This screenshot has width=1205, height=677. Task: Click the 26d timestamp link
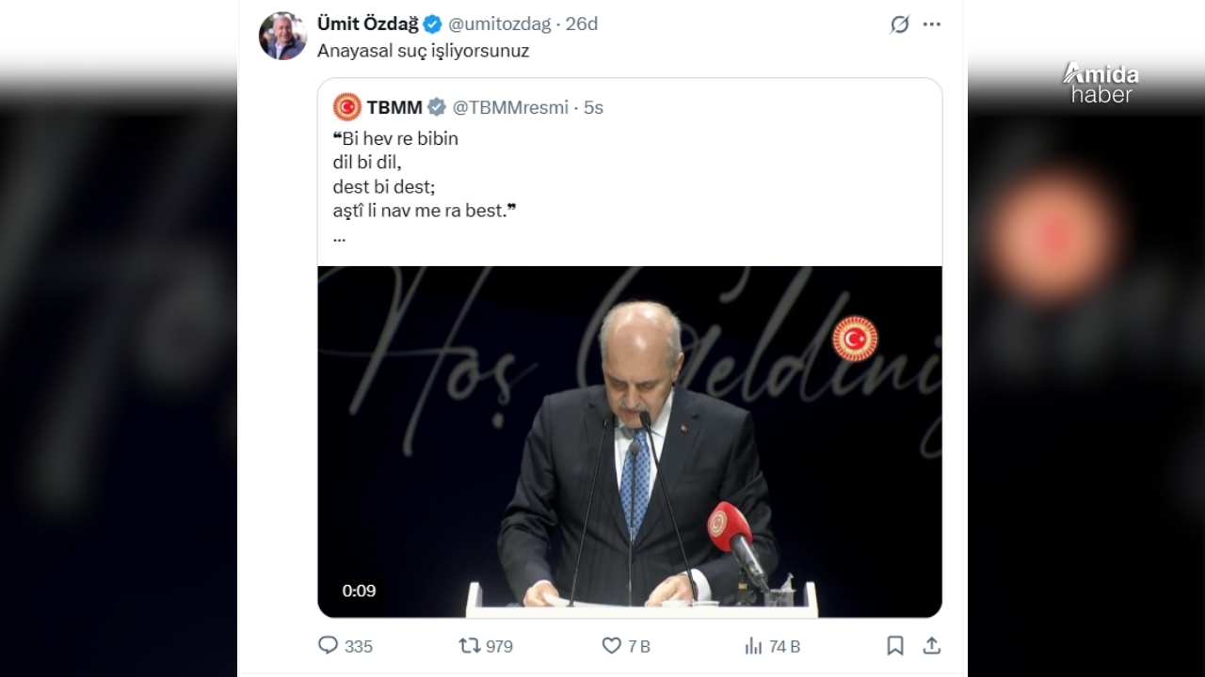coord(581,24)
